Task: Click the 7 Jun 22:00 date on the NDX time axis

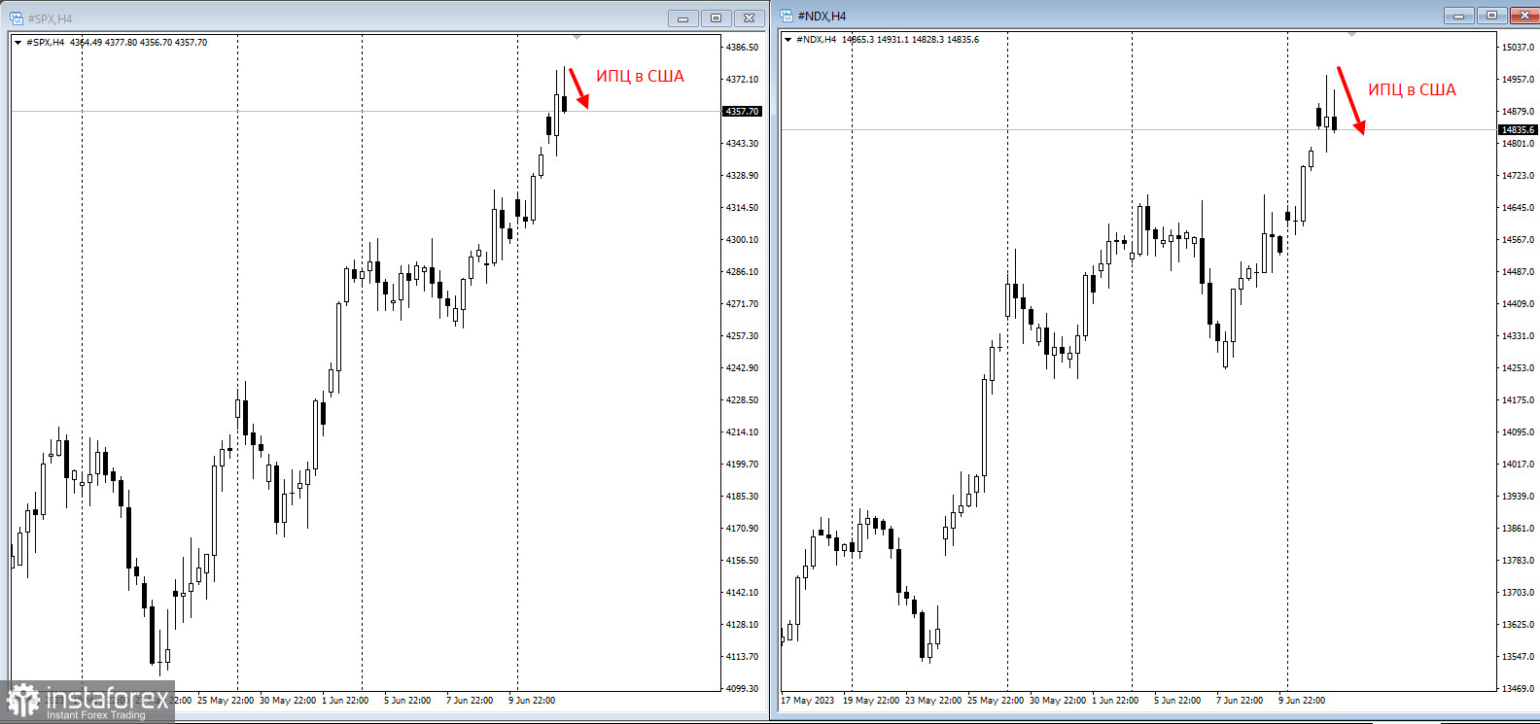Action: [1240, 701]
